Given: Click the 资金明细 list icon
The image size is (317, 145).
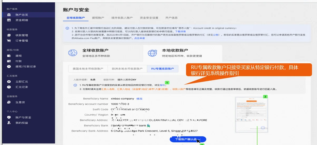Looking at the screenshot, I should tap(9, 20).
